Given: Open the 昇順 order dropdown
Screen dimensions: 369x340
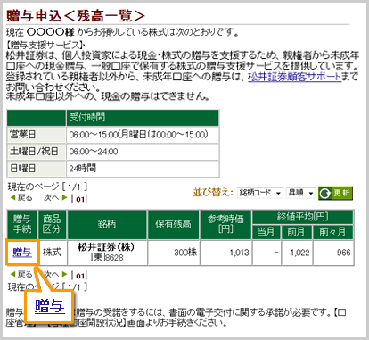Looking at the screenshot, I should click(300, 193).
